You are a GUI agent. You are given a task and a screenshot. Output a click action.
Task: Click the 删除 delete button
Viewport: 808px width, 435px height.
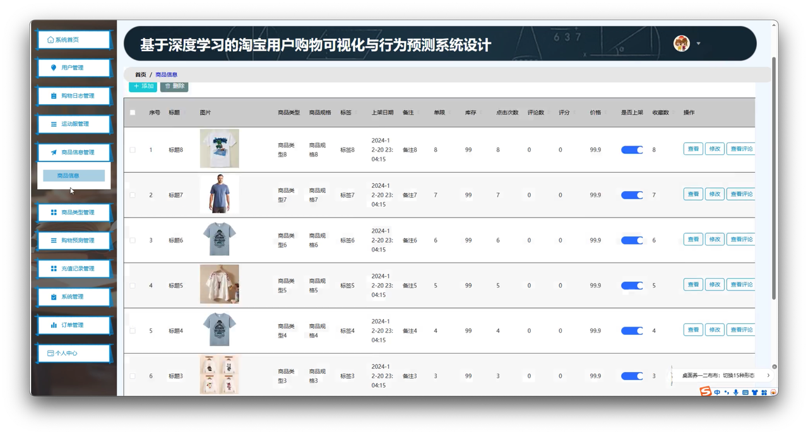click(x=174, y=86)
